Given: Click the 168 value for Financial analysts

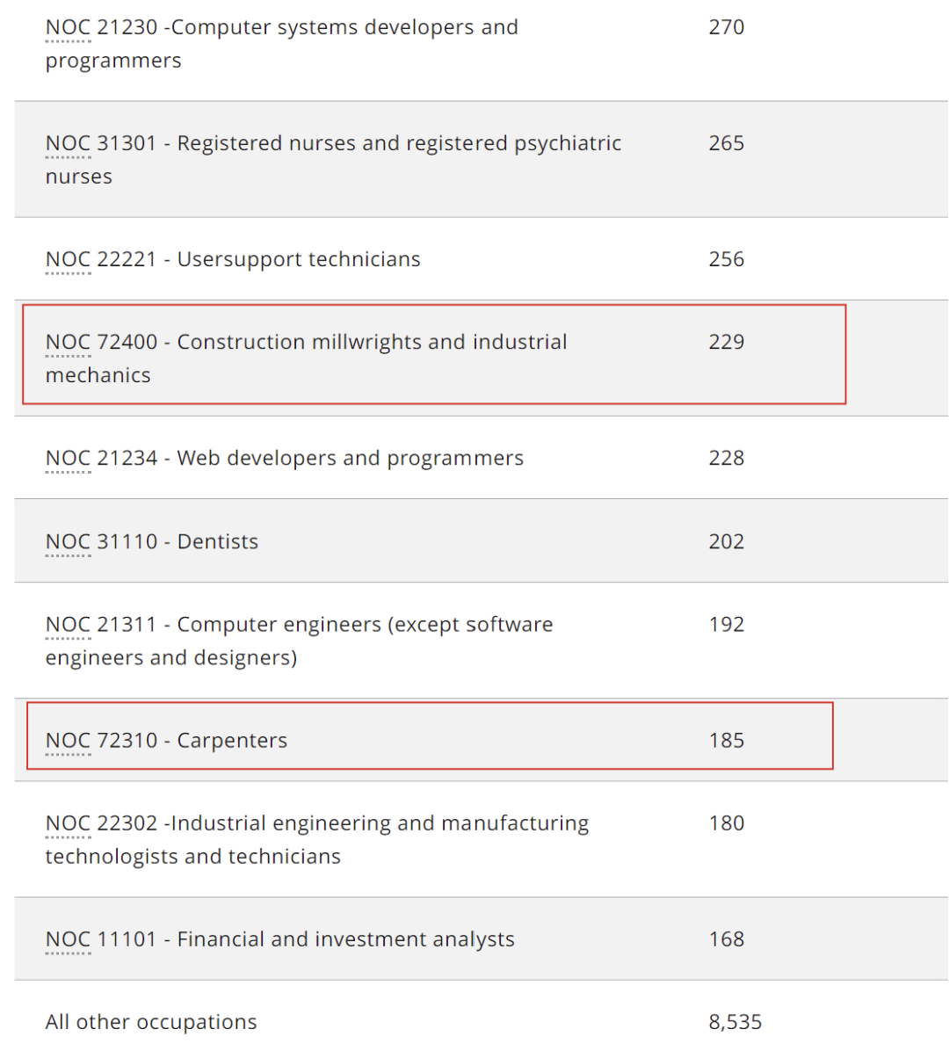Looking at the screenshot, I should coord(726,939).
